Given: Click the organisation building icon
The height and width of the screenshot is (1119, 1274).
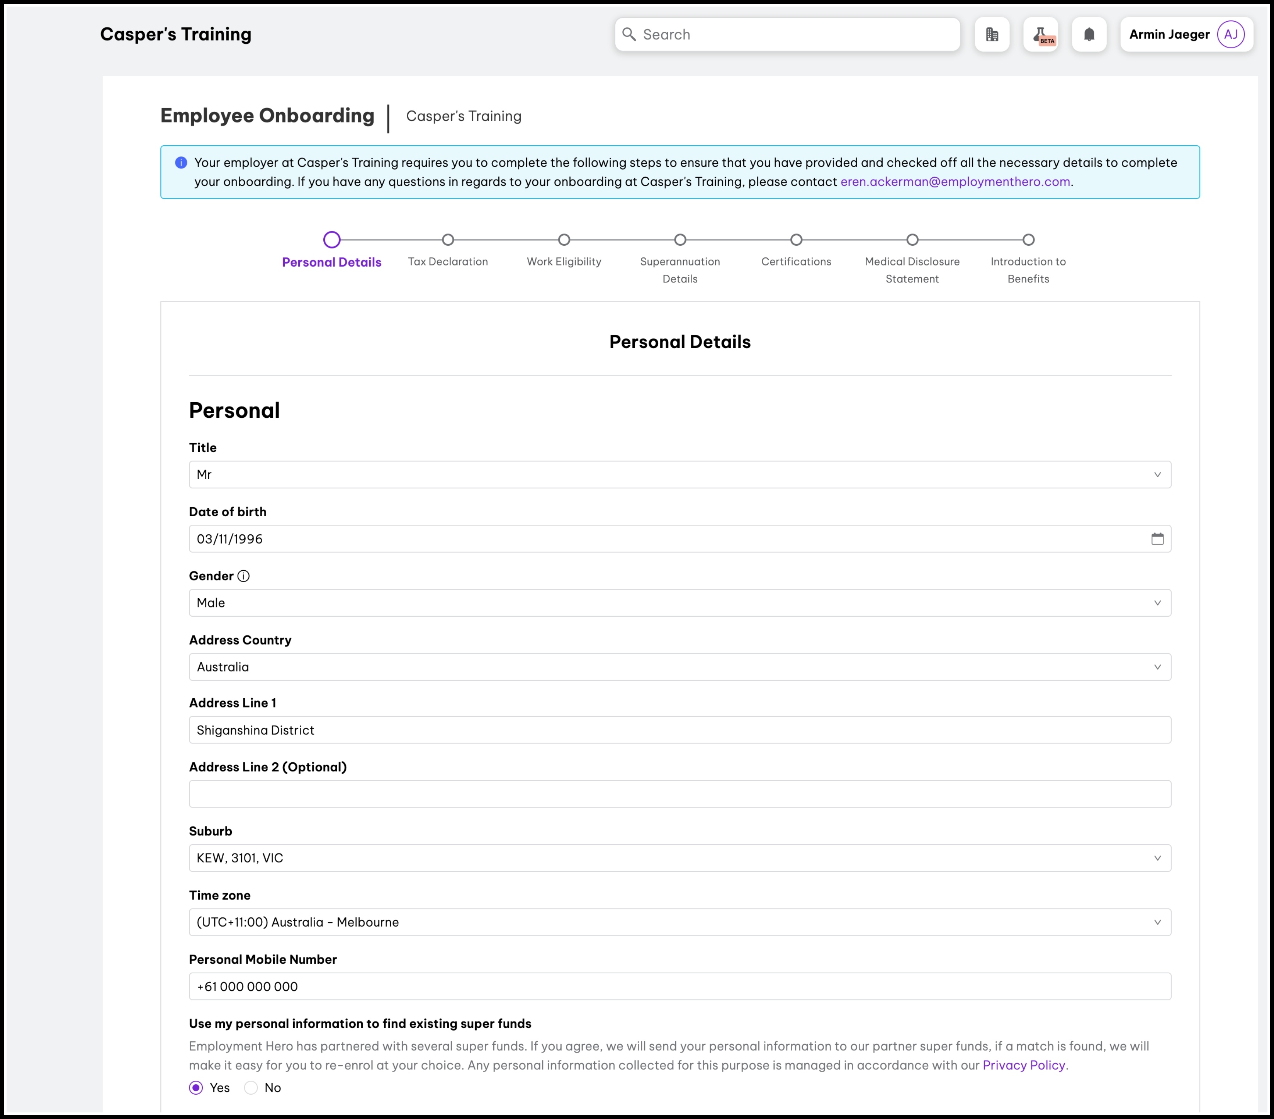Looking at the screenshot, I should [992, 34].
